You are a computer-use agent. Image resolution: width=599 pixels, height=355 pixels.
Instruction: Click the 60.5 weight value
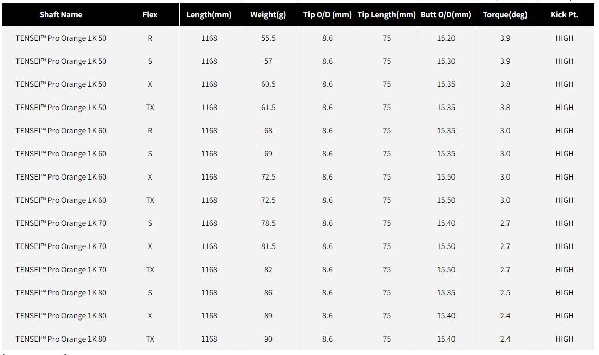pos(268,84)
